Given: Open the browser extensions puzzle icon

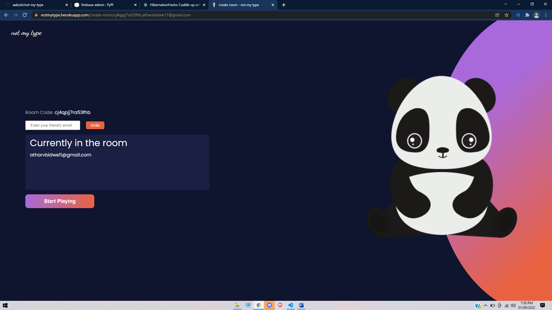Looking at the screenshot, I should [x=527, y=15].
